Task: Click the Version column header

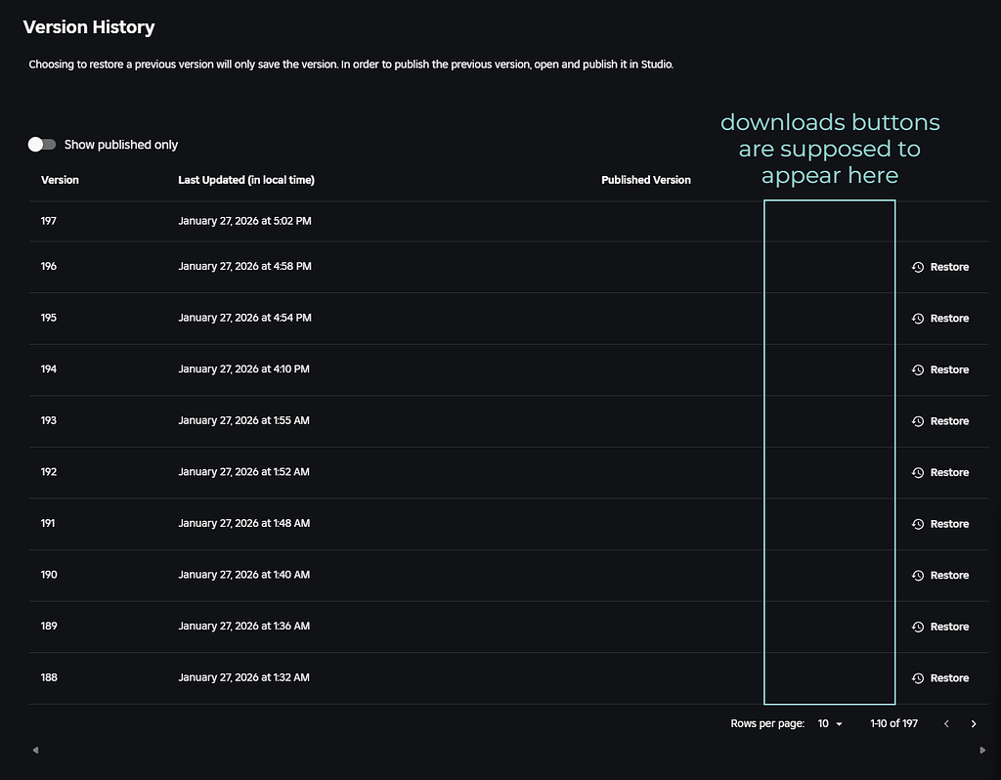Action: click(x=60, y=180)
